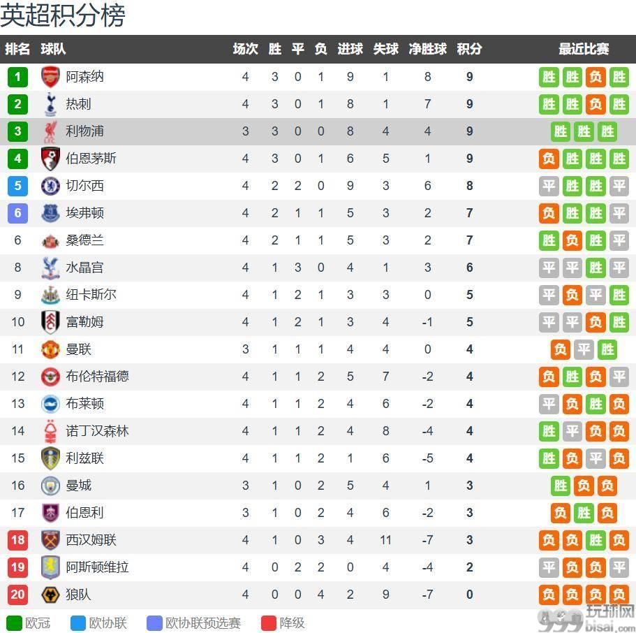Open the 阿森纳 team name link

tap(84, 77)
